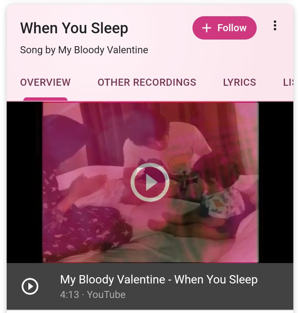Click the word Follow on the pink button
This screenshot has width=300, height=313.
coord(232,28)
